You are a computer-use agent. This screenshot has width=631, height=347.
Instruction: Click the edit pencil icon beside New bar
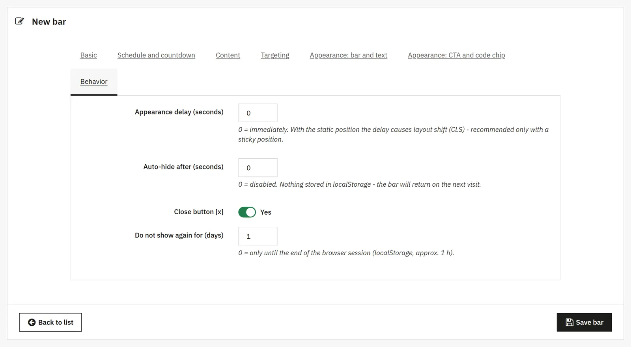click(x=19, y=21)
